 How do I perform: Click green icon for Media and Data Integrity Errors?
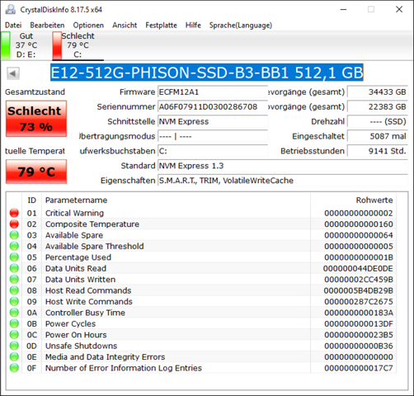(14, 357)
